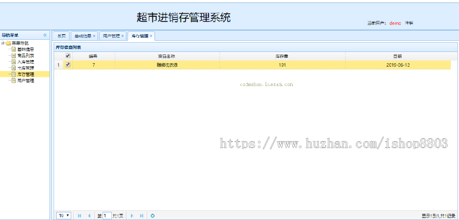Collapse the 导航菜单 side panel with double-arrow icon
Image resolution: width=459 pixels, height=220 pixels.
pos(45,35)
